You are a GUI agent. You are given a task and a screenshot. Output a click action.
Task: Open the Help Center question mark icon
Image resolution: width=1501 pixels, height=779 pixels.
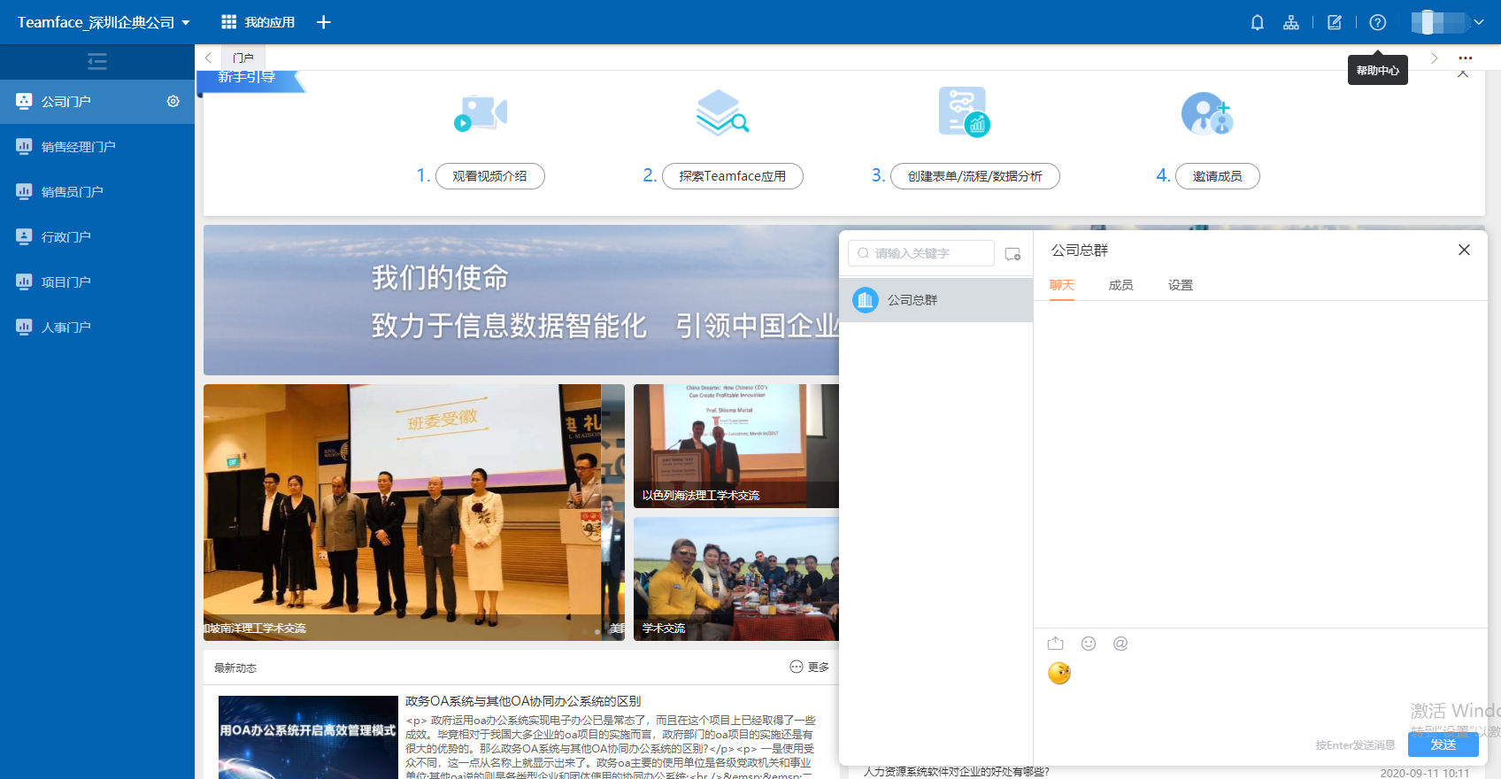coord(1377,22)
